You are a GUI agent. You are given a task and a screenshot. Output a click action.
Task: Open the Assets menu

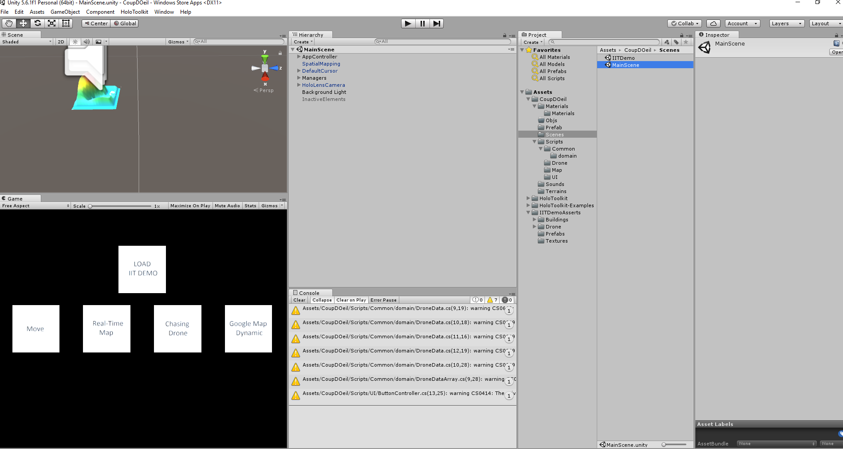pyautogui.click(x=37, y=12)
